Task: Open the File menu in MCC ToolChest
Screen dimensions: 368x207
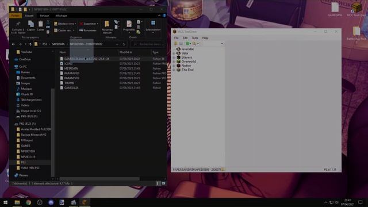Action: click(x=177, y=38)
